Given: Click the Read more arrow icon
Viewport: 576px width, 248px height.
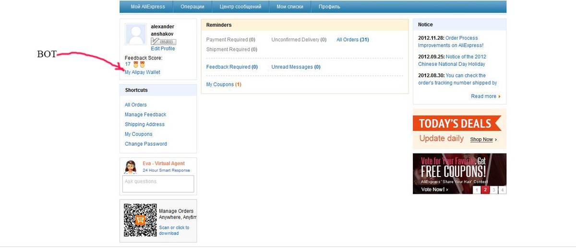Looking at the screenshot, I should click(x=499, y=96).
